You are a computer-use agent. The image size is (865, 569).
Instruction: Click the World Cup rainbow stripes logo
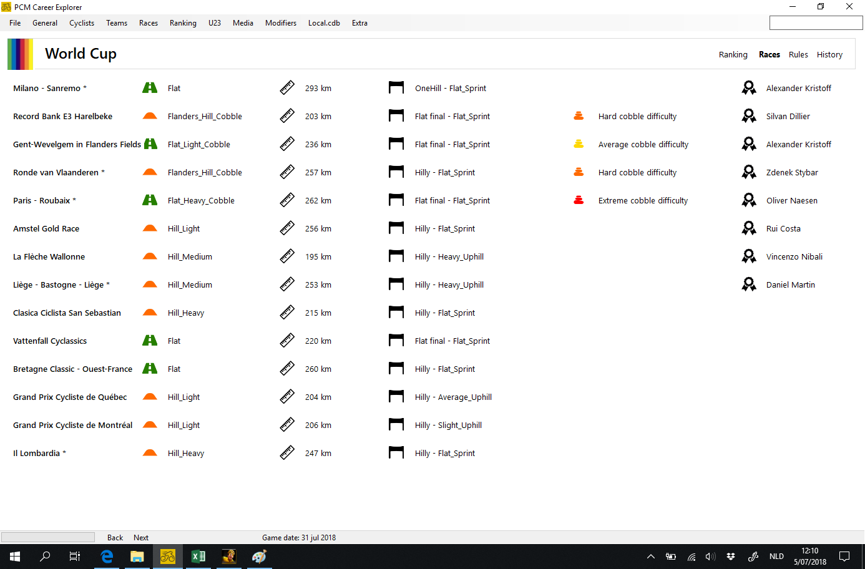pos(20,54)
